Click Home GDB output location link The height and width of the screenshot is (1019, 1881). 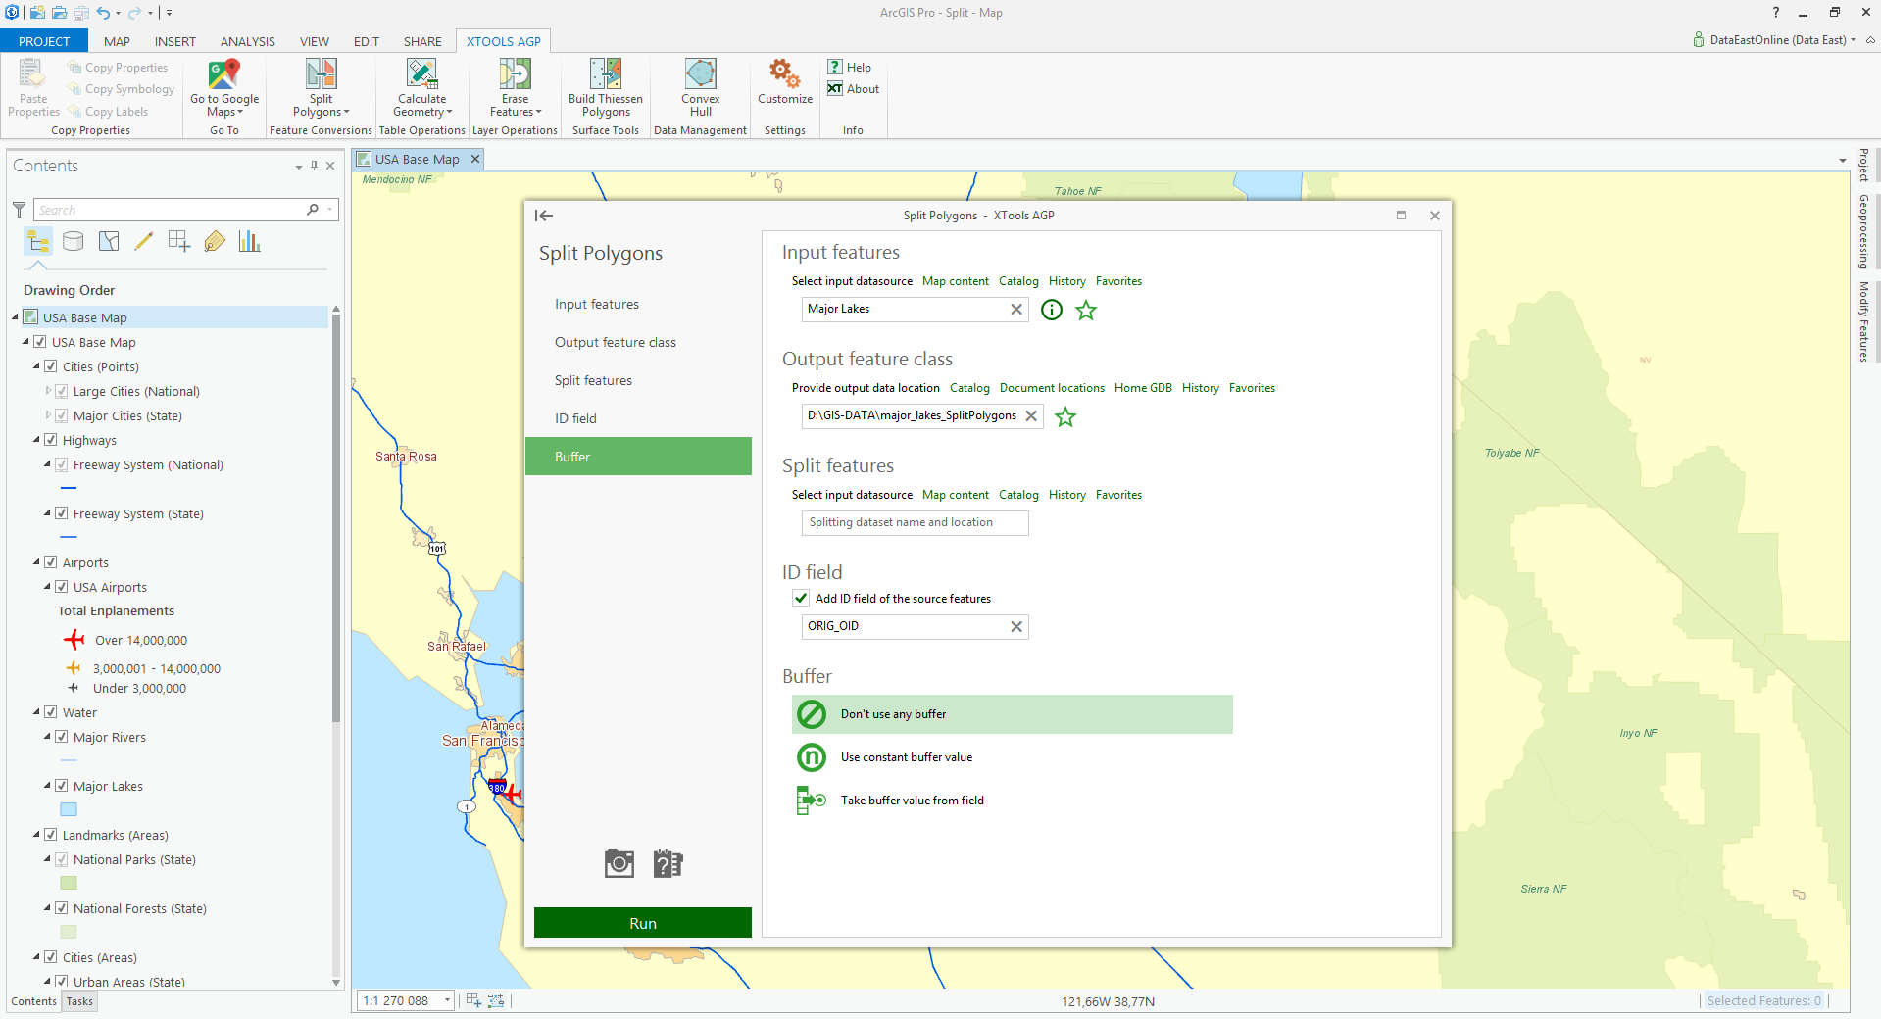click(1143, 388)
